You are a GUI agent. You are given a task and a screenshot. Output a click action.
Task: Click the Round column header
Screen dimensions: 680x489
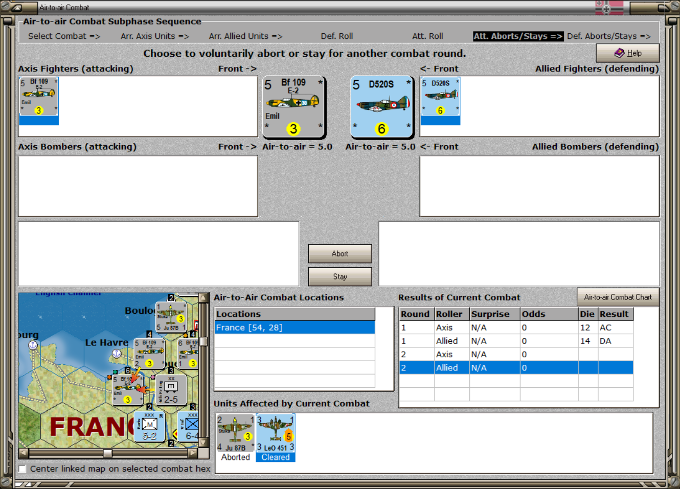tap(416, 314)
